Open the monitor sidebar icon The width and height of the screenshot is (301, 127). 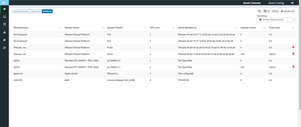click(5, 17)
